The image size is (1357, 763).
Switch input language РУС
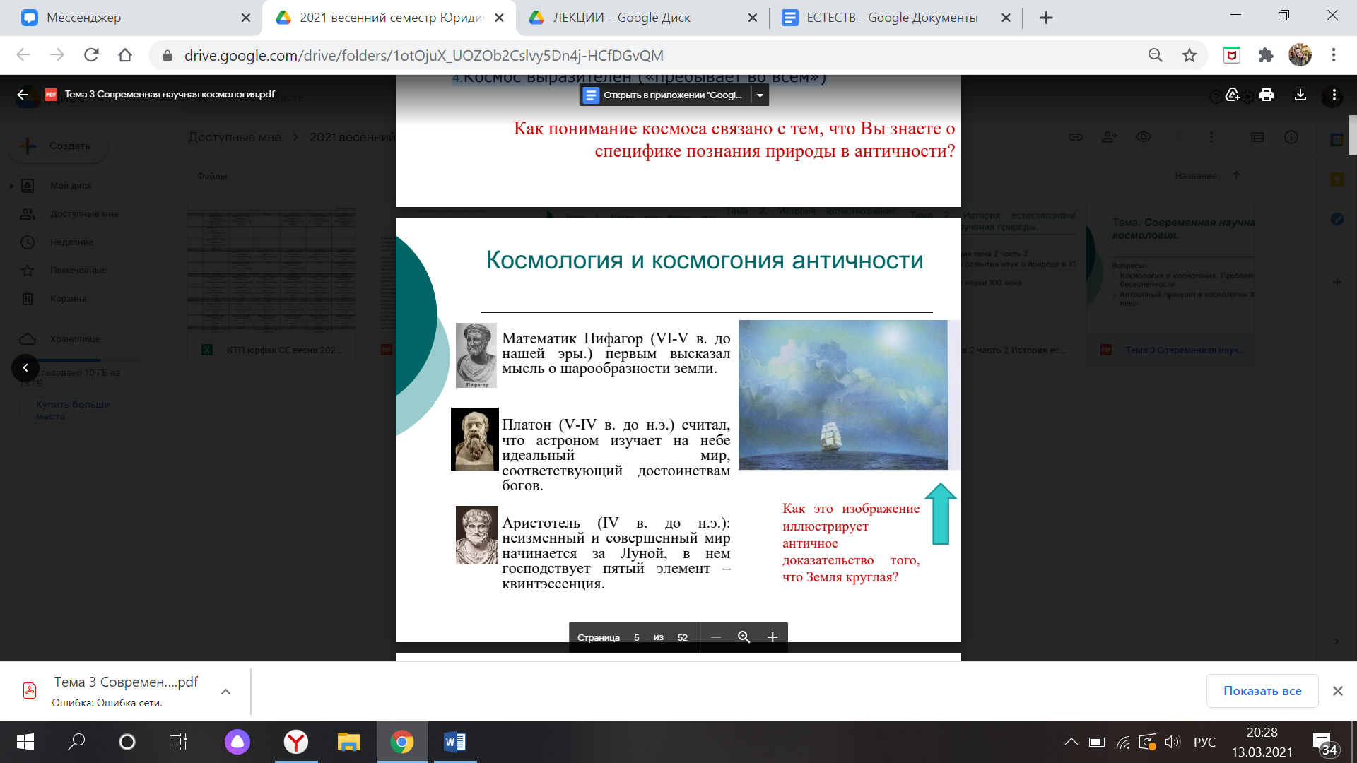(1204, 742)
